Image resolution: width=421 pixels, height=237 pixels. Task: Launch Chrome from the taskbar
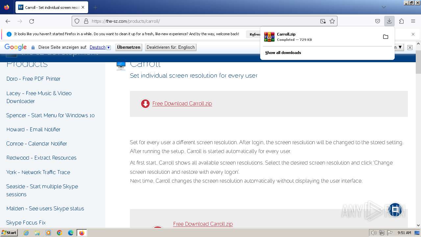[60, 233]
